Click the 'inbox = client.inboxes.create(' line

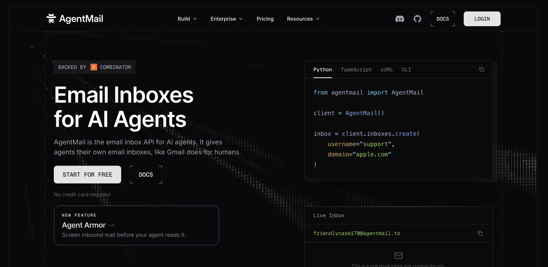[x=367, y=134]
